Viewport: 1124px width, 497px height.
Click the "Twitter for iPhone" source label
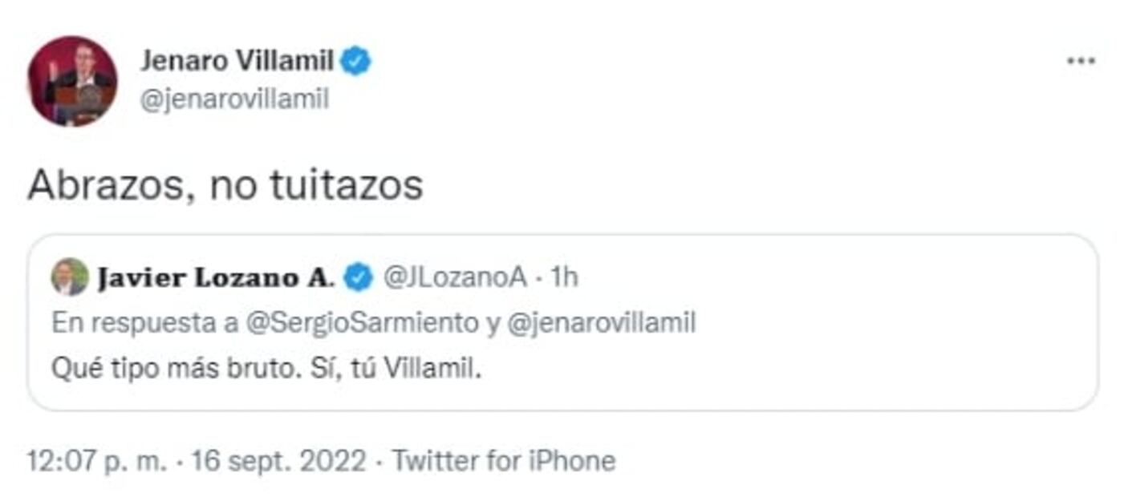pos(503,461)
